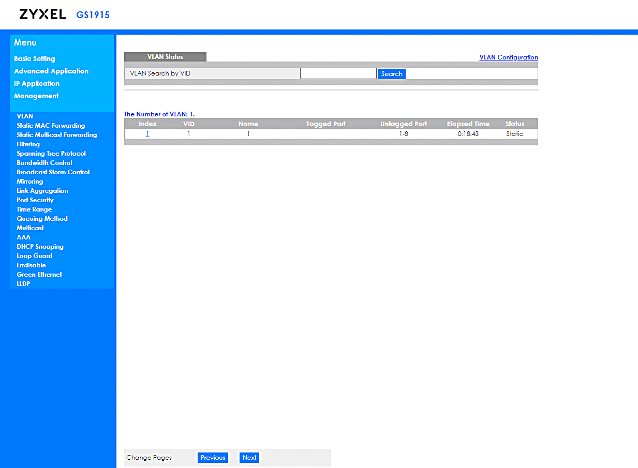Select VLAN in the sidebar
This screenshot has width=638, height=468.
point(25,116)
